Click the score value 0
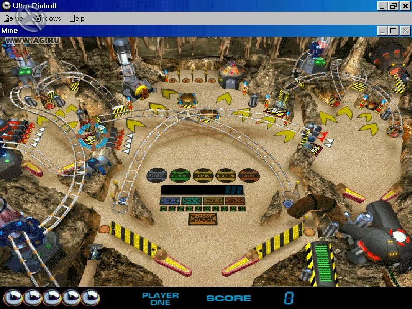 coord(289,298)
